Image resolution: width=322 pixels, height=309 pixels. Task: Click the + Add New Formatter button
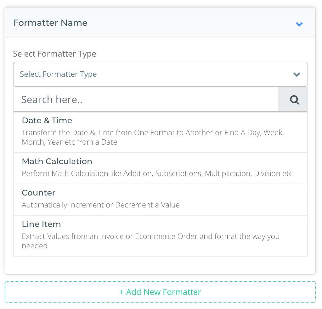pyautogui.click(x=160, y=292)
